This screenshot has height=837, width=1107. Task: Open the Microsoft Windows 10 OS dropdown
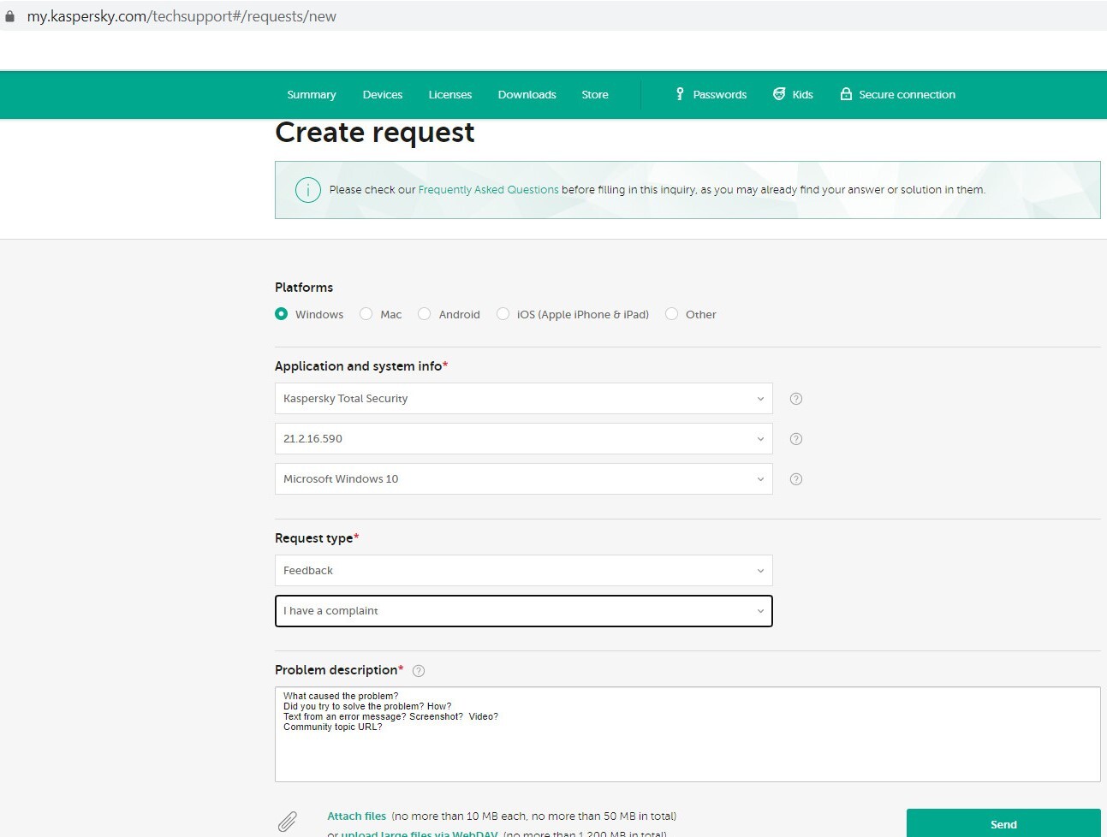tap(524, 479)
